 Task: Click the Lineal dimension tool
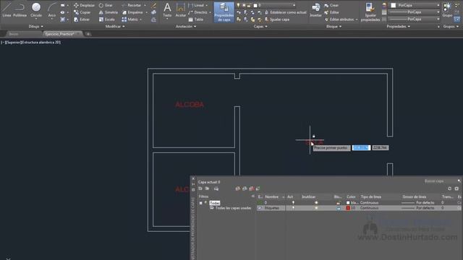point(196,5)
